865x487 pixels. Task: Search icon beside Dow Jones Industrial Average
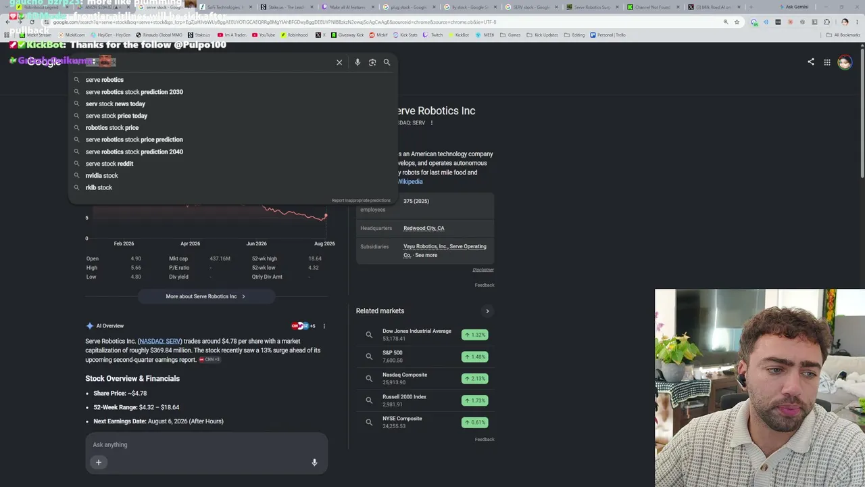pos(369,335)
